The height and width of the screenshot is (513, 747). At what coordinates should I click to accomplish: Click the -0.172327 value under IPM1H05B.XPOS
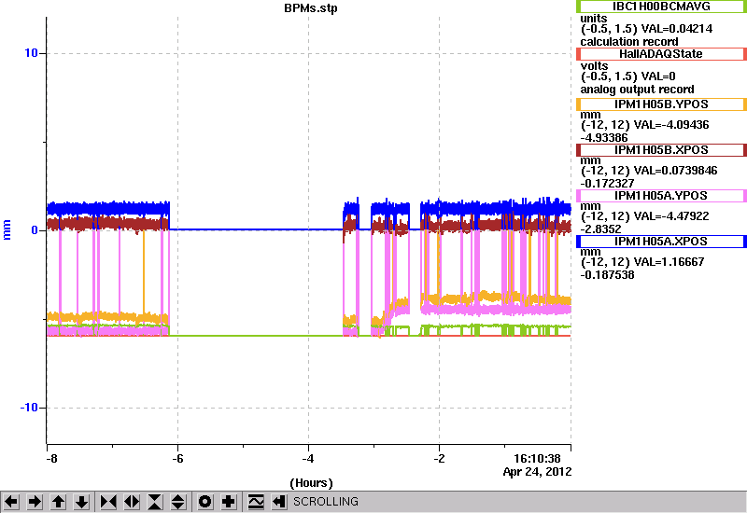pos(608,184)
